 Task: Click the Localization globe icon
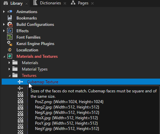point(10,50)
